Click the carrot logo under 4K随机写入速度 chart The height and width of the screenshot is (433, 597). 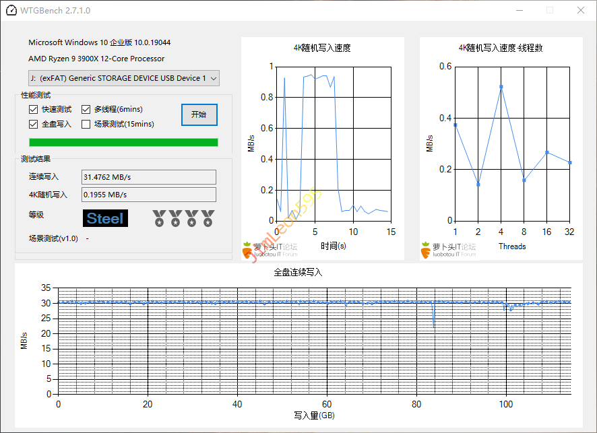[247, 249]
